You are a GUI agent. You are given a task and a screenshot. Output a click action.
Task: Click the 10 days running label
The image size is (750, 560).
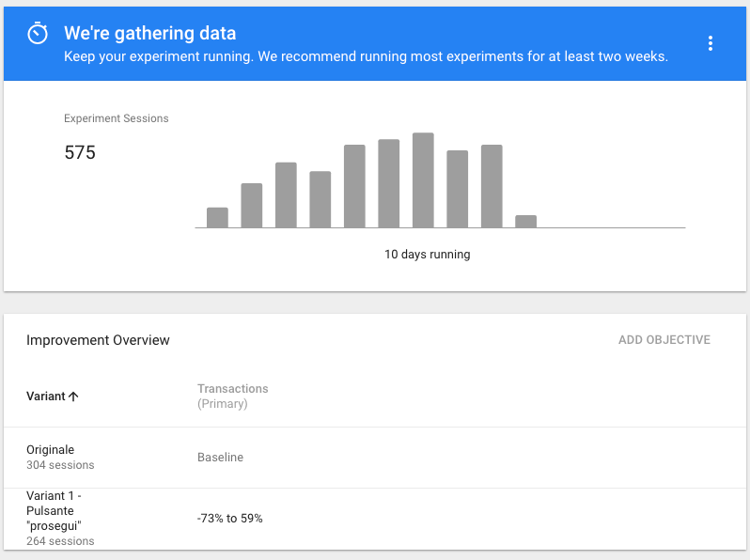(427, 255)
